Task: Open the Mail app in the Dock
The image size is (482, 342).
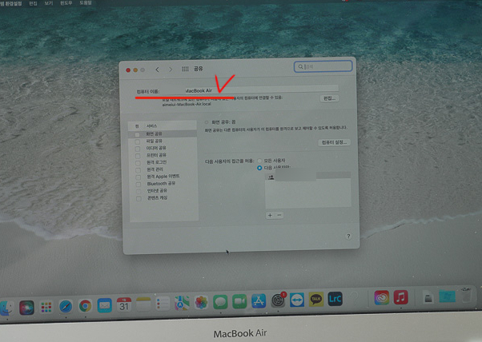Action: click(x=105, y=305)
